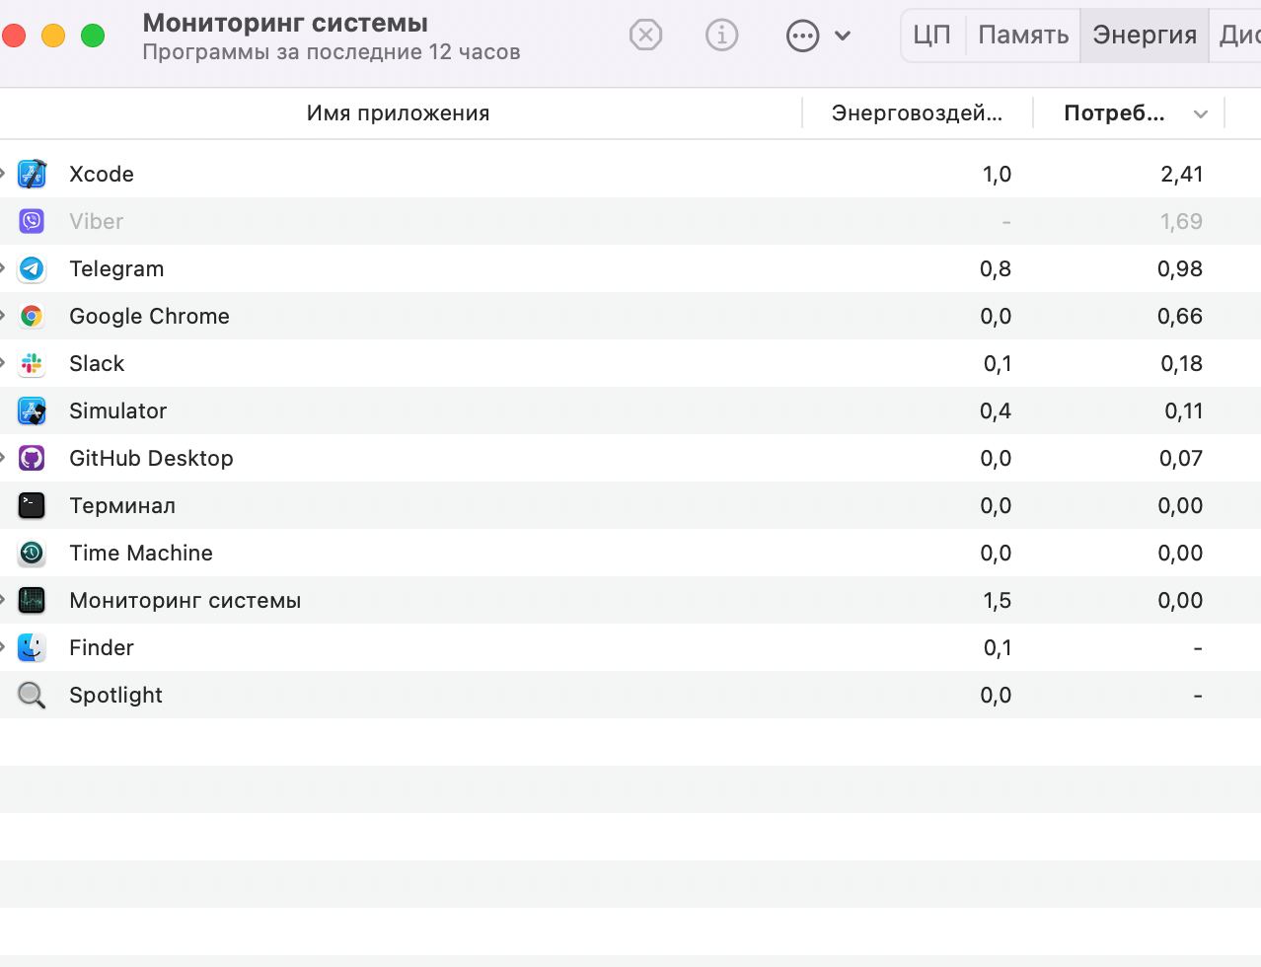Click Google Chrome's consumption value 0,66

pos(1180,316)
